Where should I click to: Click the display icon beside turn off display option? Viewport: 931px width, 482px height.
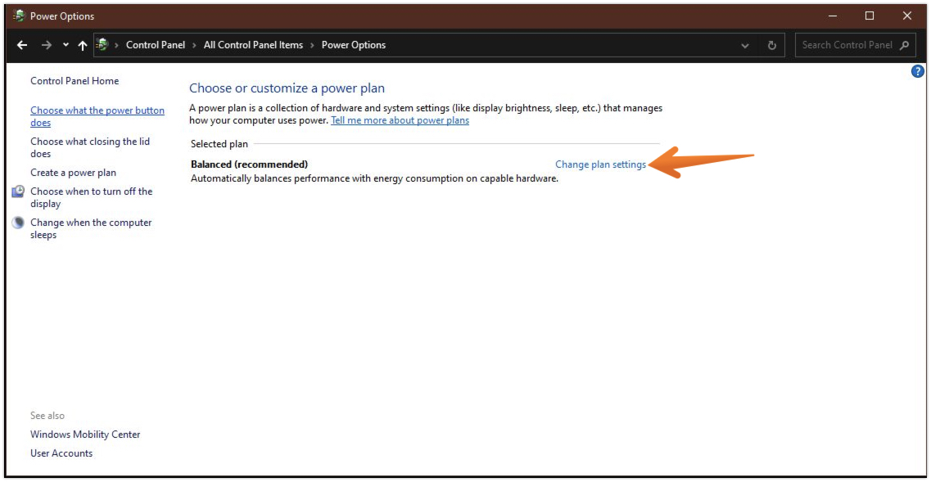pos(17,191)
